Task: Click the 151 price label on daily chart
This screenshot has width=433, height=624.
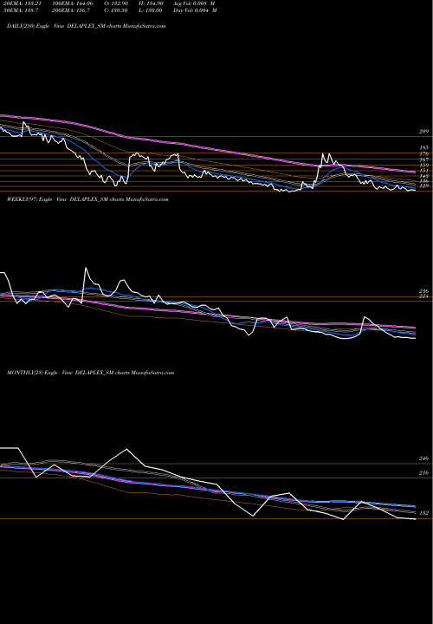Action: pyautogui.click(x=423, y=171)
